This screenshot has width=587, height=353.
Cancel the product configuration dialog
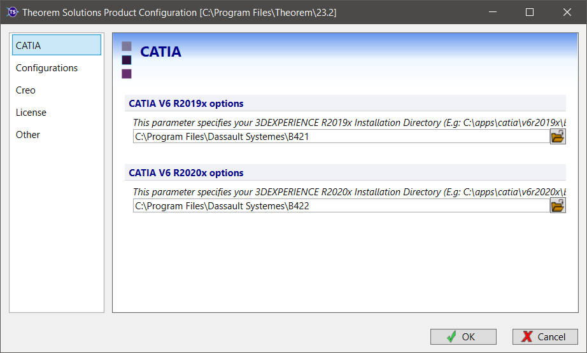click(546, 337)
